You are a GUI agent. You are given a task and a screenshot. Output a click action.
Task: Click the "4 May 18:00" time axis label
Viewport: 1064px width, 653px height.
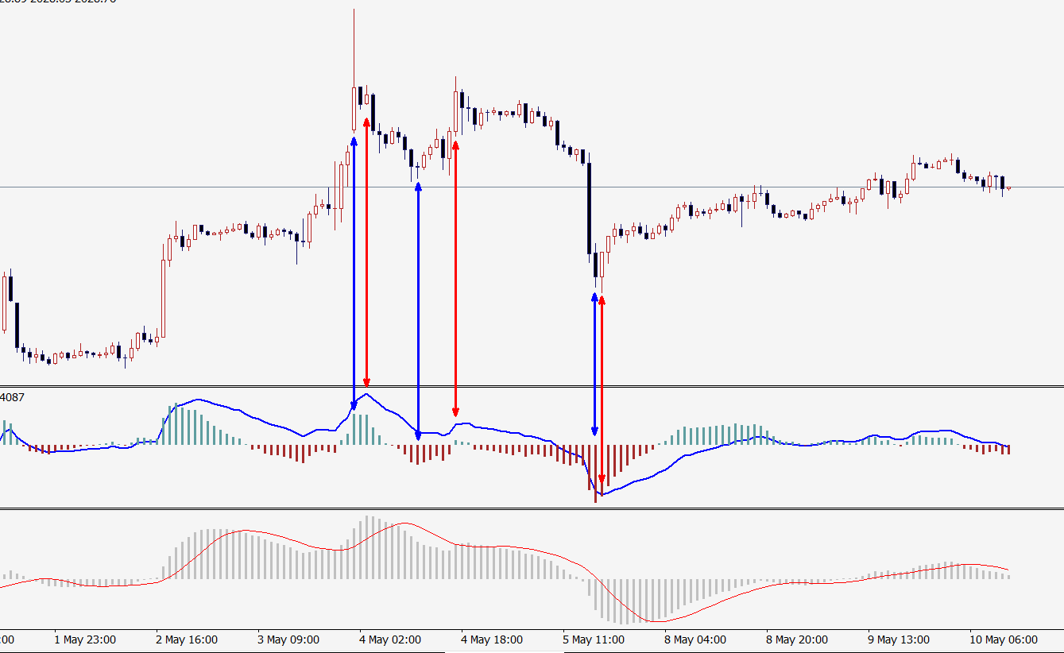[x=492, y=639]
